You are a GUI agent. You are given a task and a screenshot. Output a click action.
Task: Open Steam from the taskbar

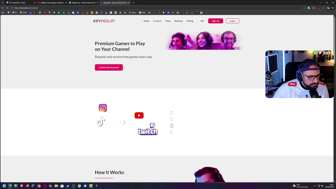(x=68, y=186)
